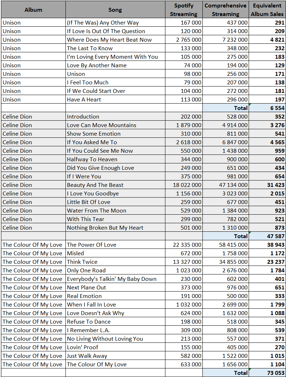Click 'I Remember L.A.' cell

115,330
